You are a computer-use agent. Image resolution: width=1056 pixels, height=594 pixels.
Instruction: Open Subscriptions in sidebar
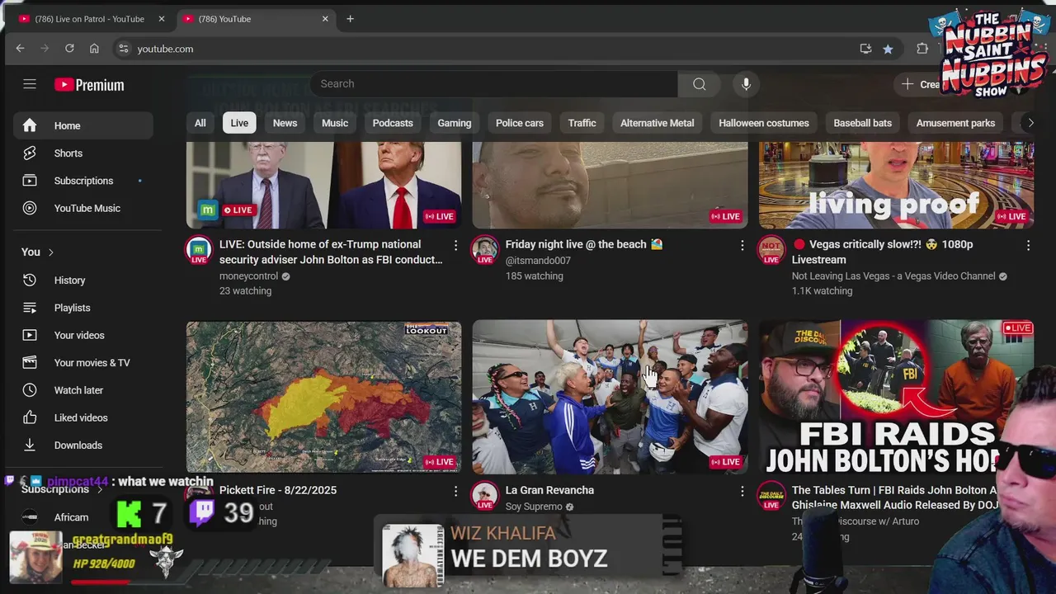(x=83, y=181)
